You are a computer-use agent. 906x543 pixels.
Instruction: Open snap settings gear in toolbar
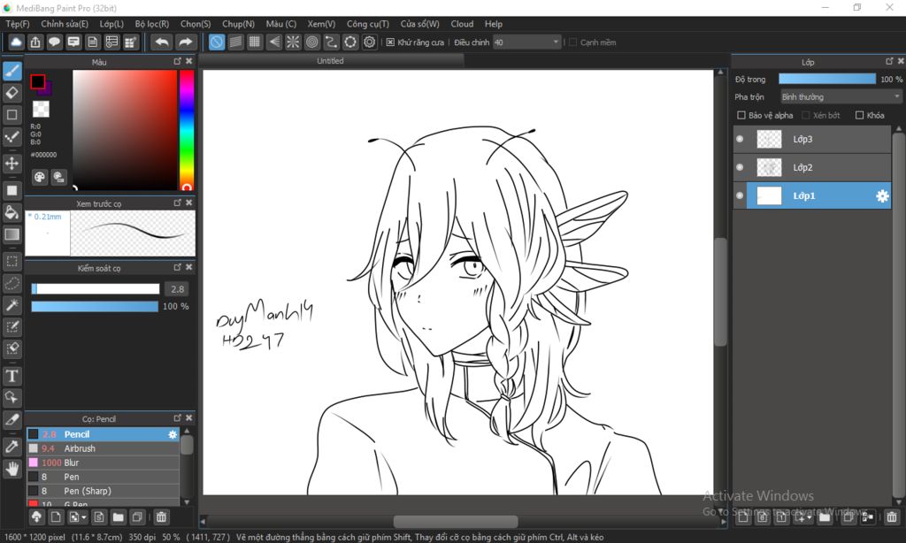370,42
